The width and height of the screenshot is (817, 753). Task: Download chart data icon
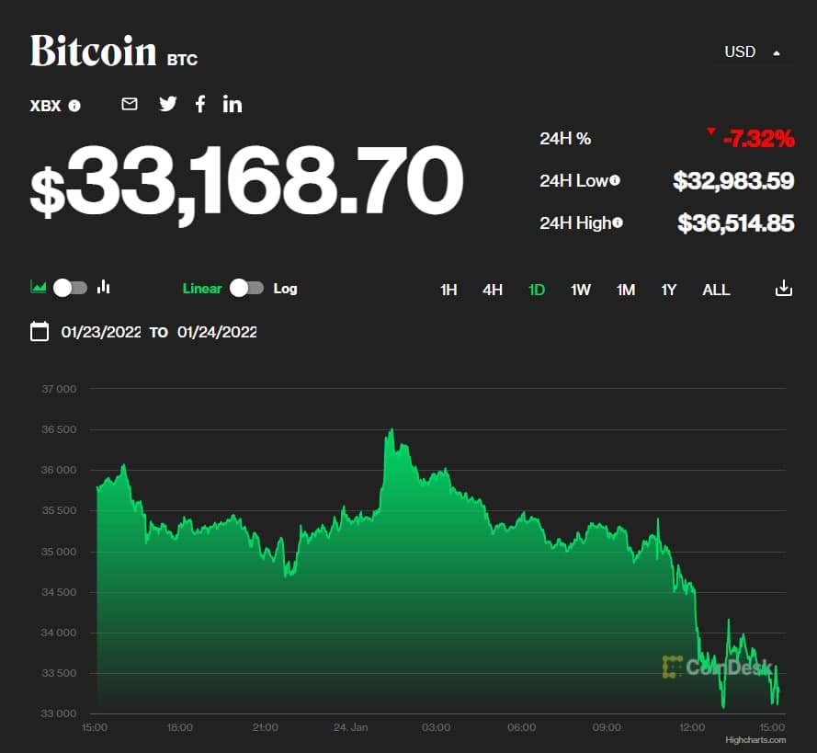click(x=783, y=289)
